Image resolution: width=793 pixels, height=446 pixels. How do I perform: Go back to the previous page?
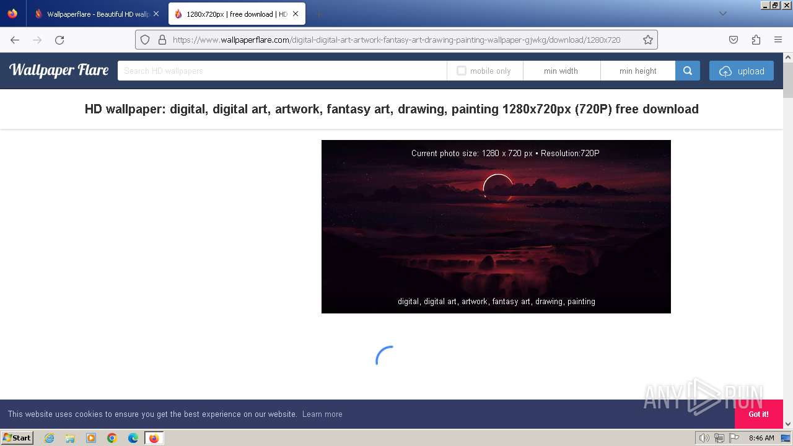15,40
